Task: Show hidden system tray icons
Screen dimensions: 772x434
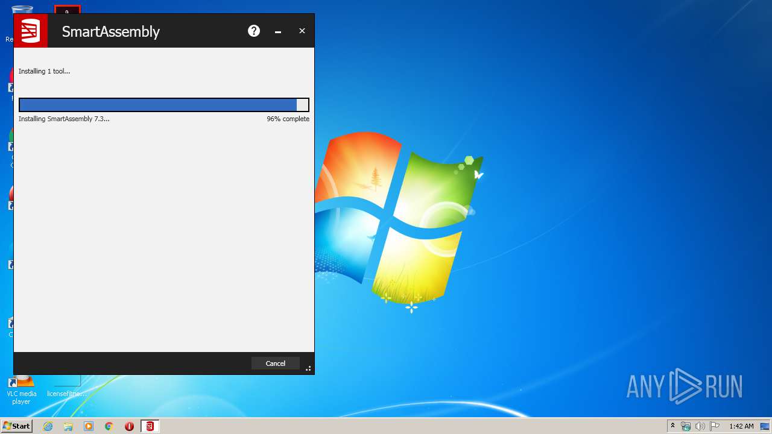Action: click(x=672, y=426)
